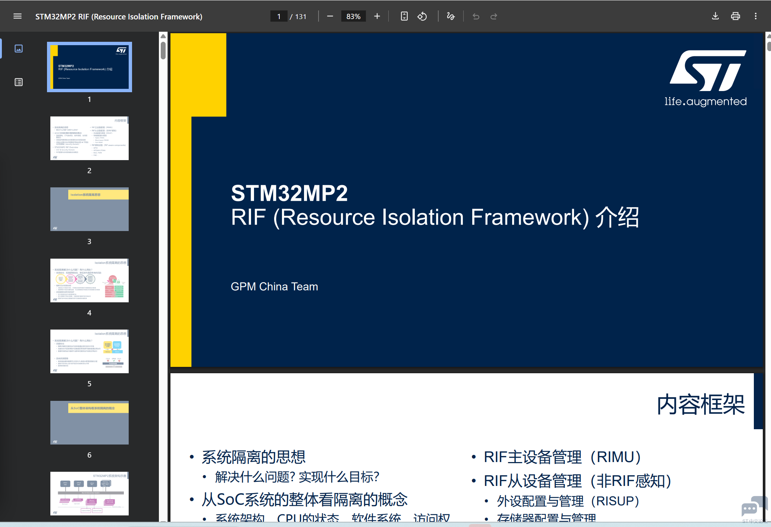Screen dimensions: 771x527
Task: Jump to page 5 thumbnail
Action: pos(90,351)
